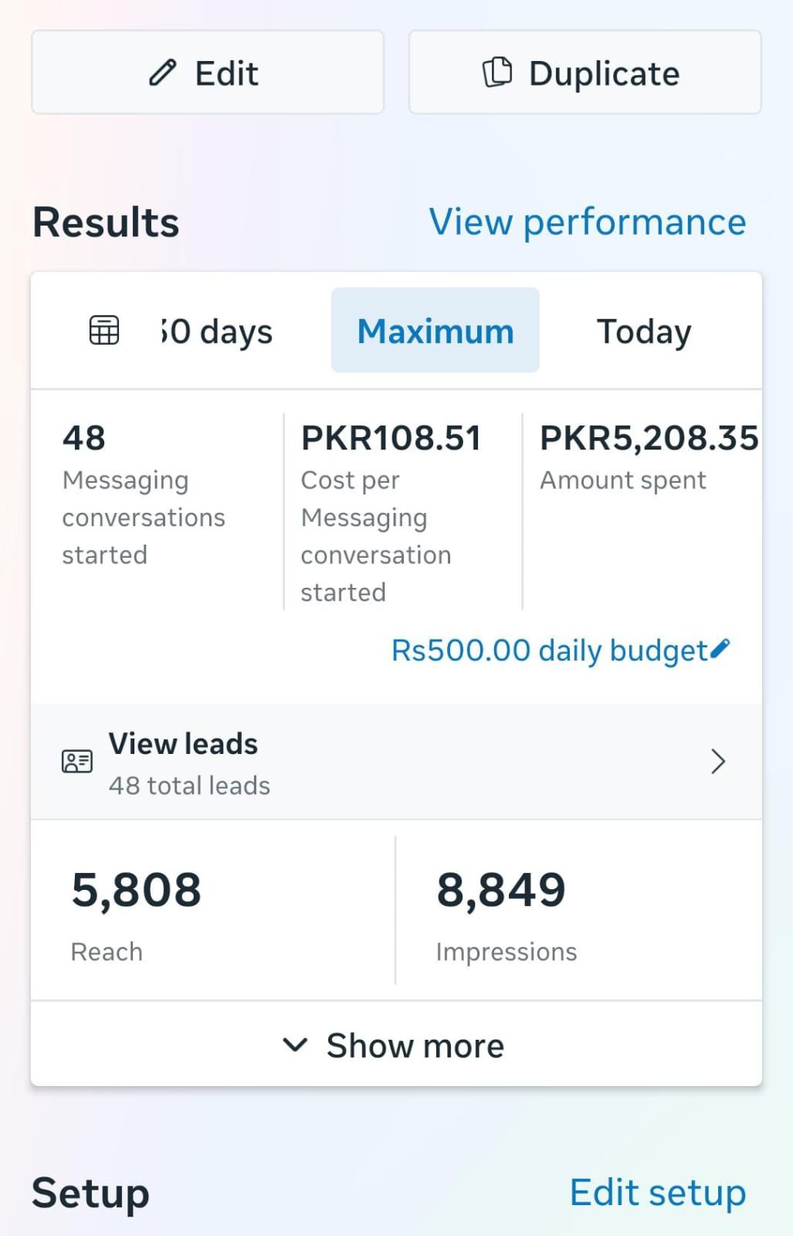Click the Duplicate button
Image resolution: width=793 pixels, height=1236 pixels.
coord(584,72)
